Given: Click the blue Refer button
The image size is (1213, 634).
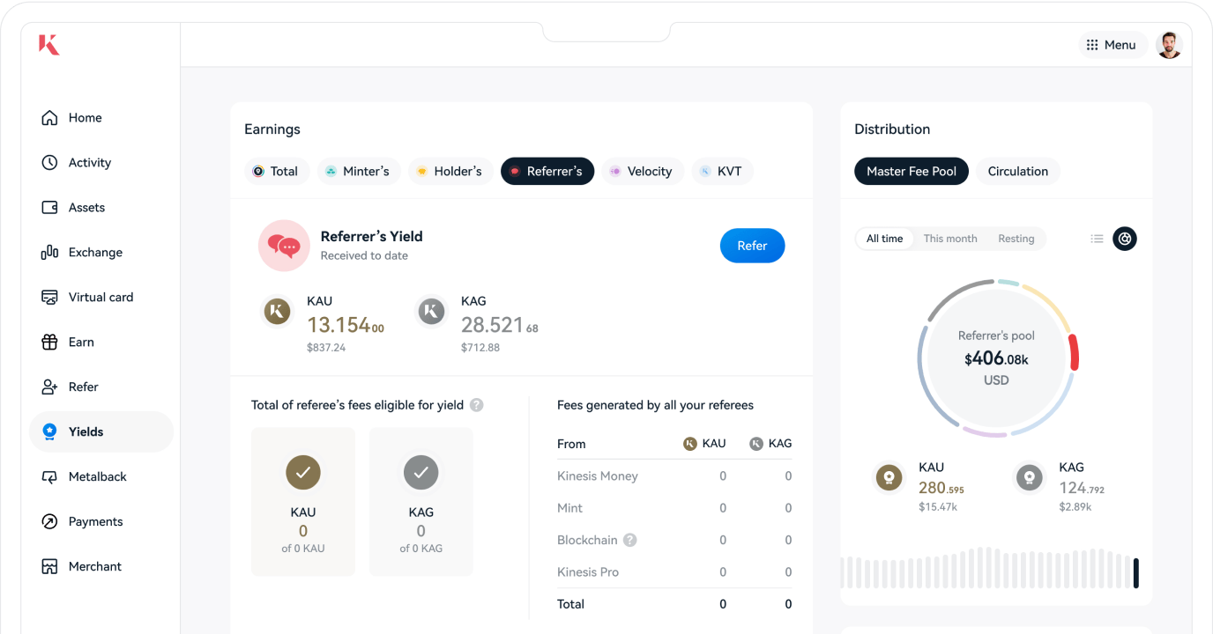Looking at the screenshot, I should 752,246.
